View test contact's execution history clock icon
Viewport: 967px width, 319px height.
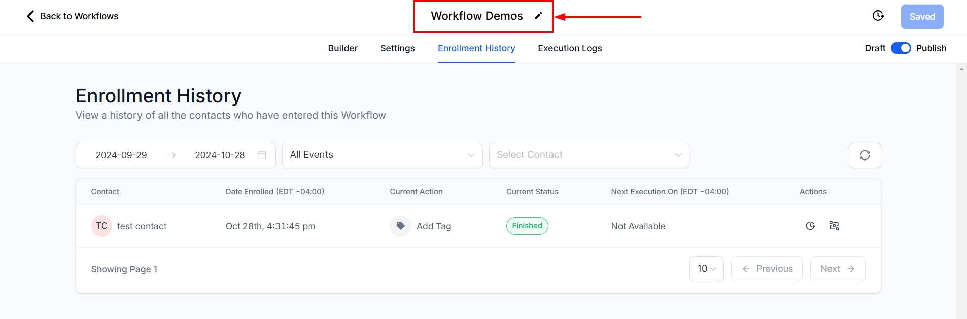[x=810, y=226]
